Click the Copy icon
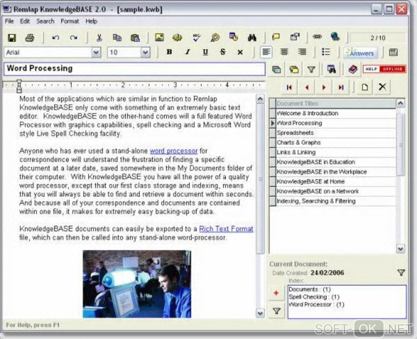This screenshot has height=339, width=417. 117,38
